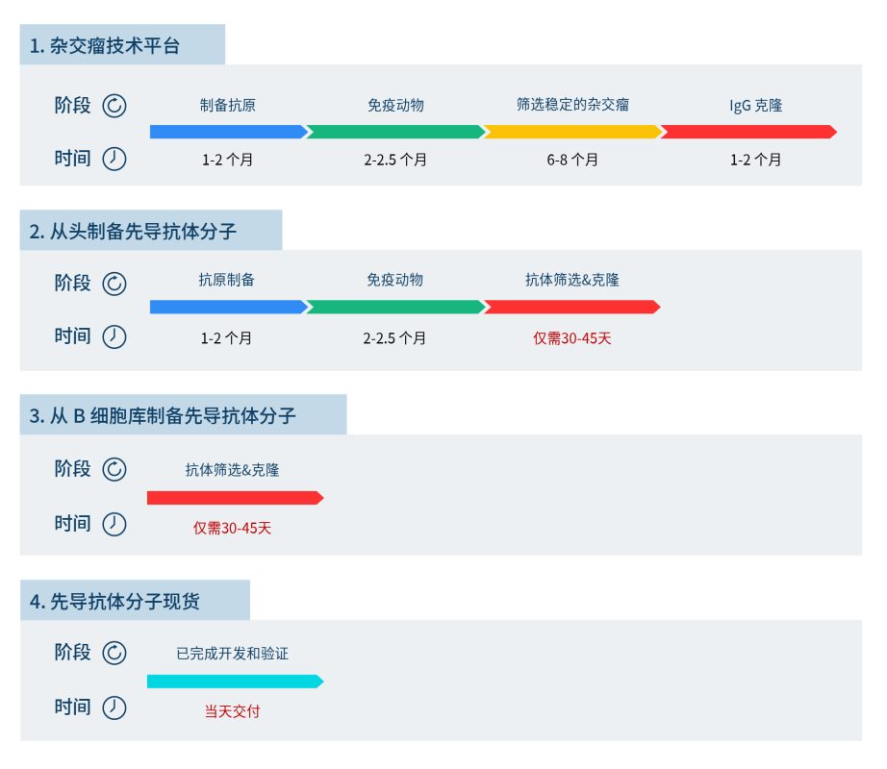Click the 6-8 个月 duration label
Viewport: 887px width, 769px height.
point(571,159)
